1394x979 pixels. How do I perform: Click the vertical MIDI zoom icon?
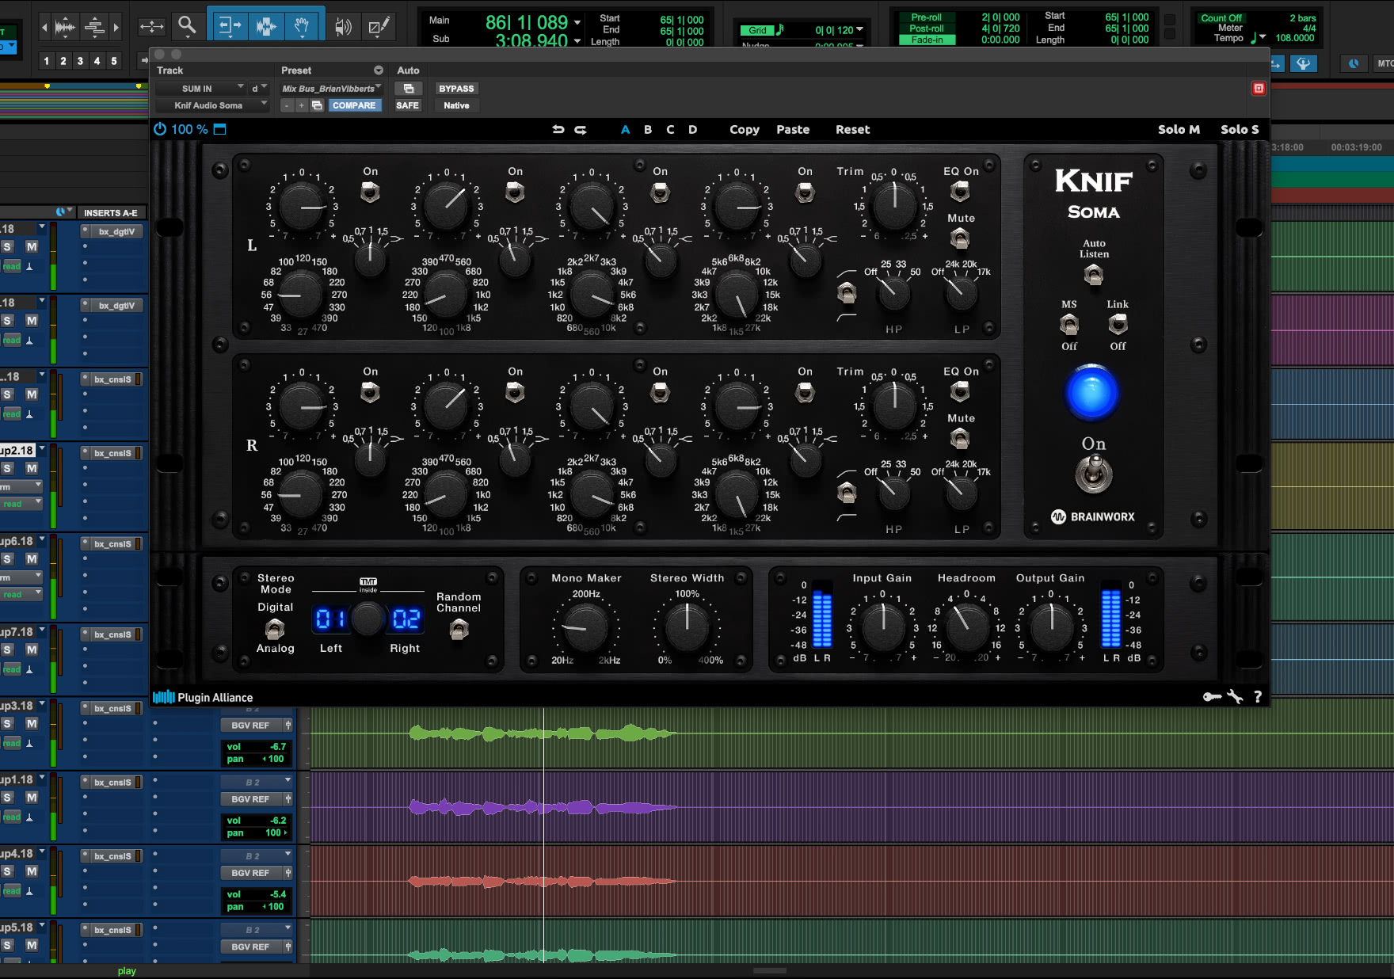point(94,27)
